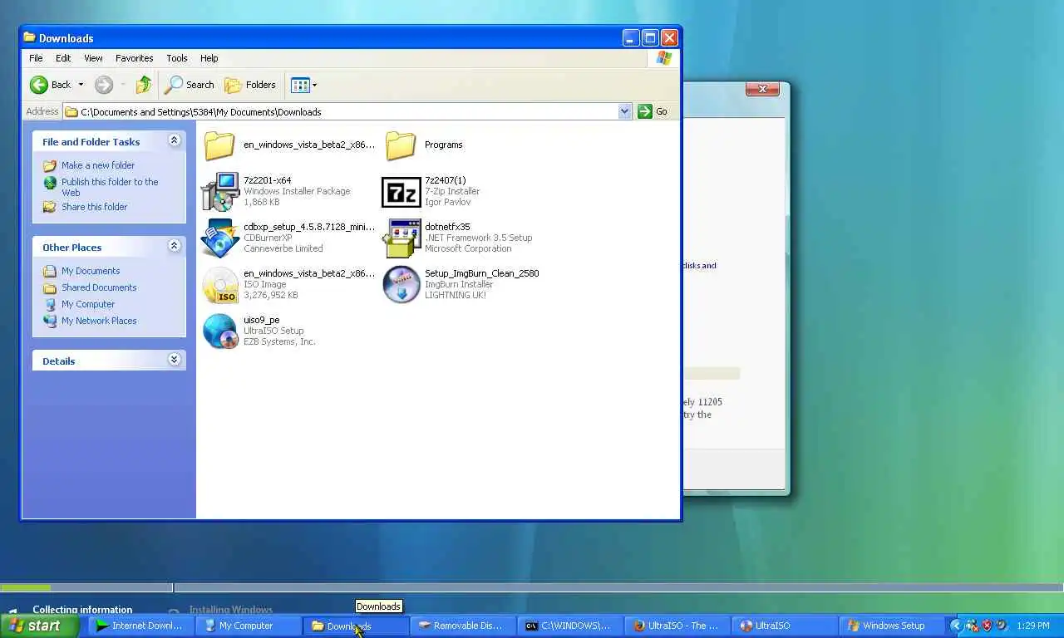Screen dimensions: 1064x638
Task: Collapse the Other Places panel
Action: coord(174,246)
